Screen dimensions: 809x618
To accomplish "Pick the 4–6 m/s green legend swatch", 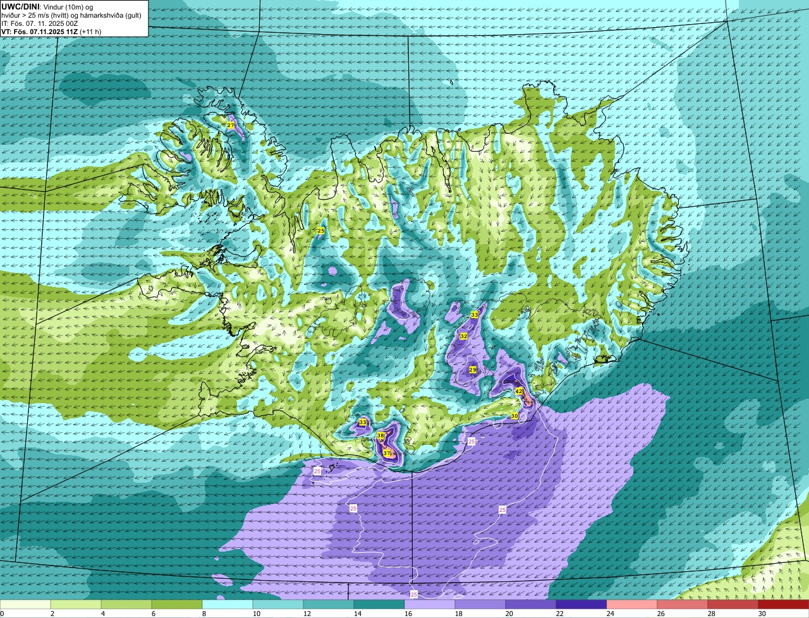I will tap(127, 605).
